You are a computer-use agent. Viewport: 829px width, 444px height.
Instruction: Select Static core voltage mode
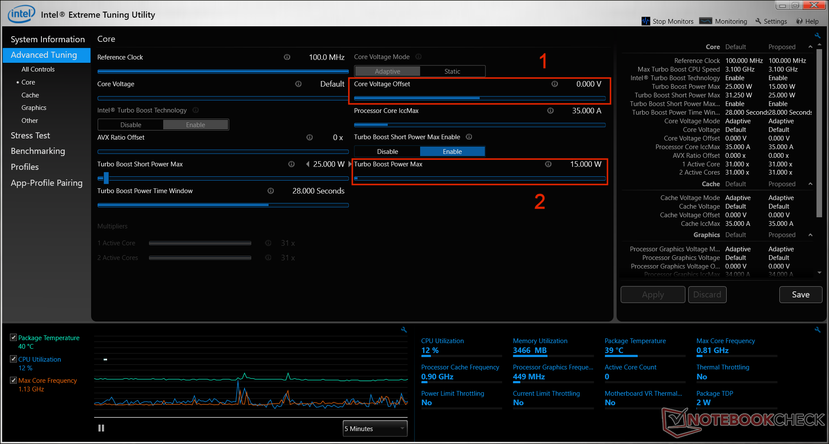(452, 71)
